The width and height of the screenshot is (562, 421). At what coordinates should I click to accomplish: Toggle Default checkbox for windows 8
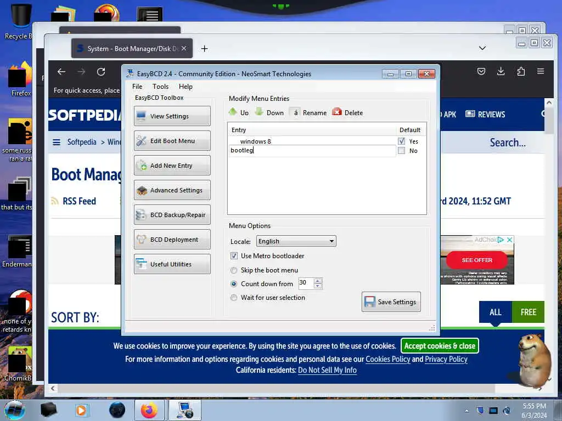(401, 141)
